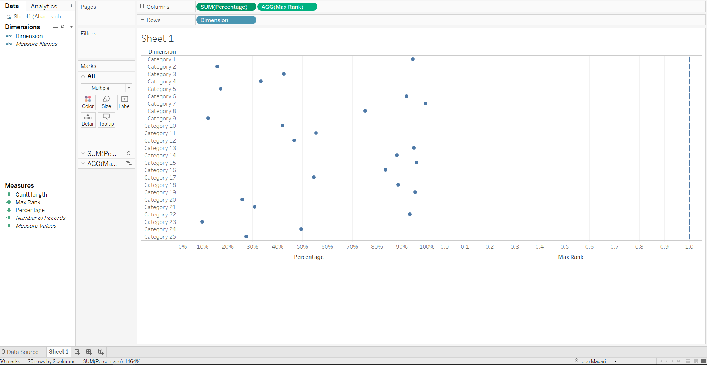Collapse the All section of the Marks card

click(x=83, y=76)
